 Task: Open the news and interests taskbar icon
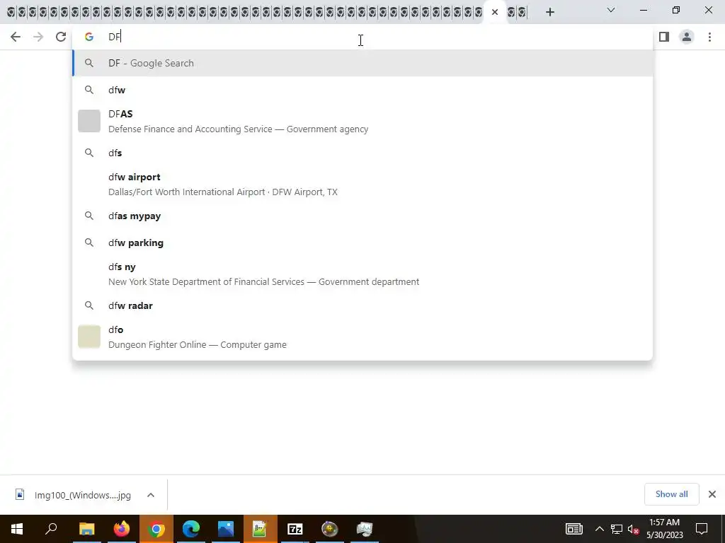coord(573,529)
